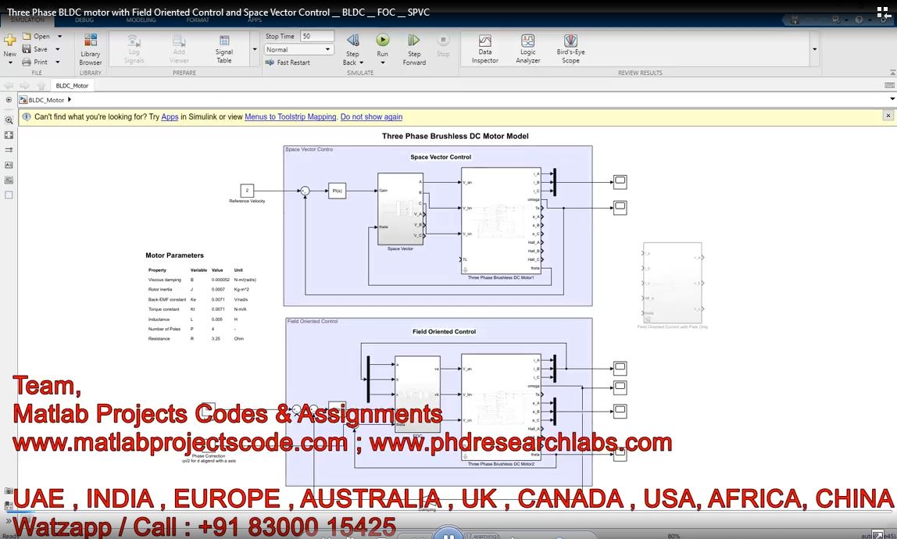Click the 'Viscous damping' parameter text
This screenshot has width=897, height=539.
coord(165,280)
